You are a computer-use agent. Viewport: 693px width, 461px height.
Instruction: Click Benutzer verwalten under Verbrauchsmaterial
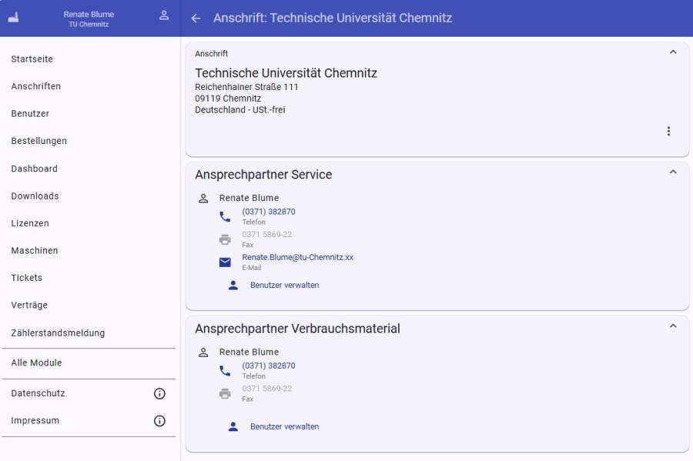coord(284,427)
